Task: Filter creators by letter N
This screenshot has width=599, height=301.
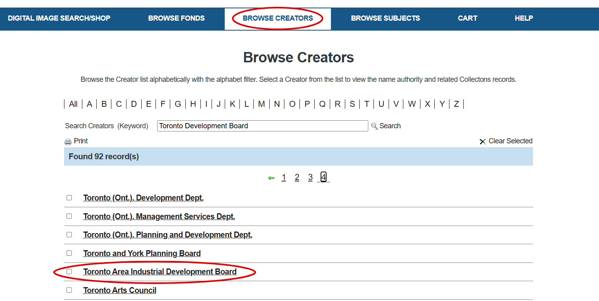Action: pos(277,104)
